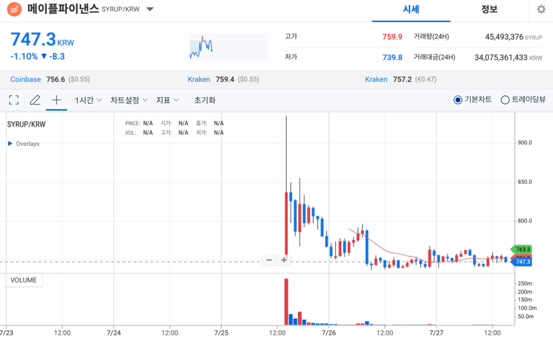Expand the Overlays triangle
The width and height of the screenshot is (553, 338).
pos(10,144)
